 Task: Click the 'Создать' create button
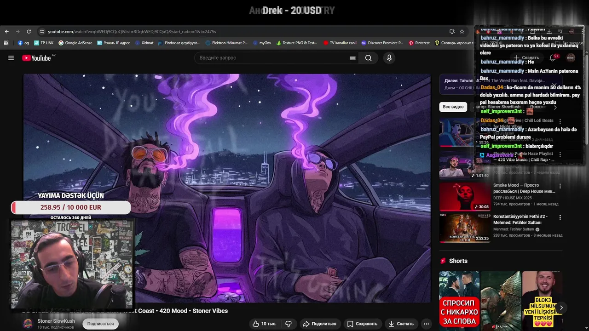coord(526,57)
